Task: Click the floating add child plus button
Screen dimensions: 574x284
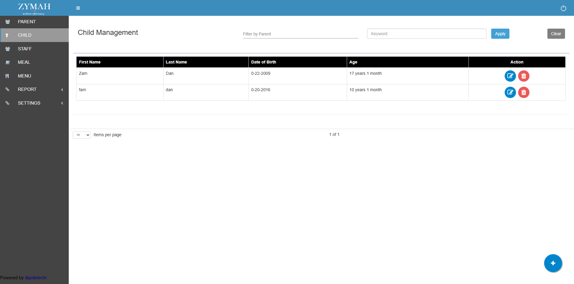Action: pos(553,263)
